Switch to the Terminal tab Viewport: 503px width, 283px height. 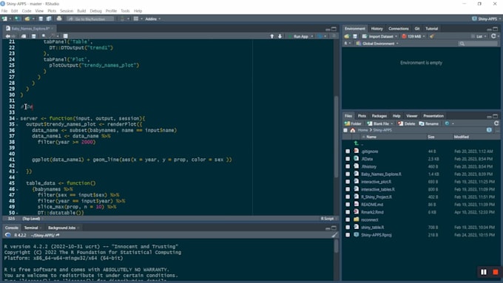31,228
